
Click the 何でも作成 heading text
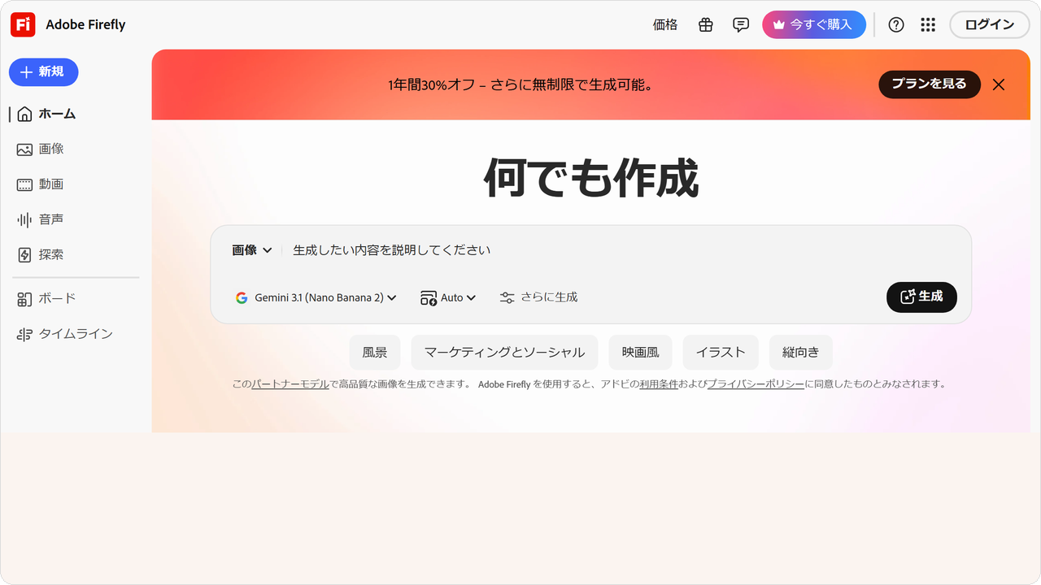click(591, 178)
